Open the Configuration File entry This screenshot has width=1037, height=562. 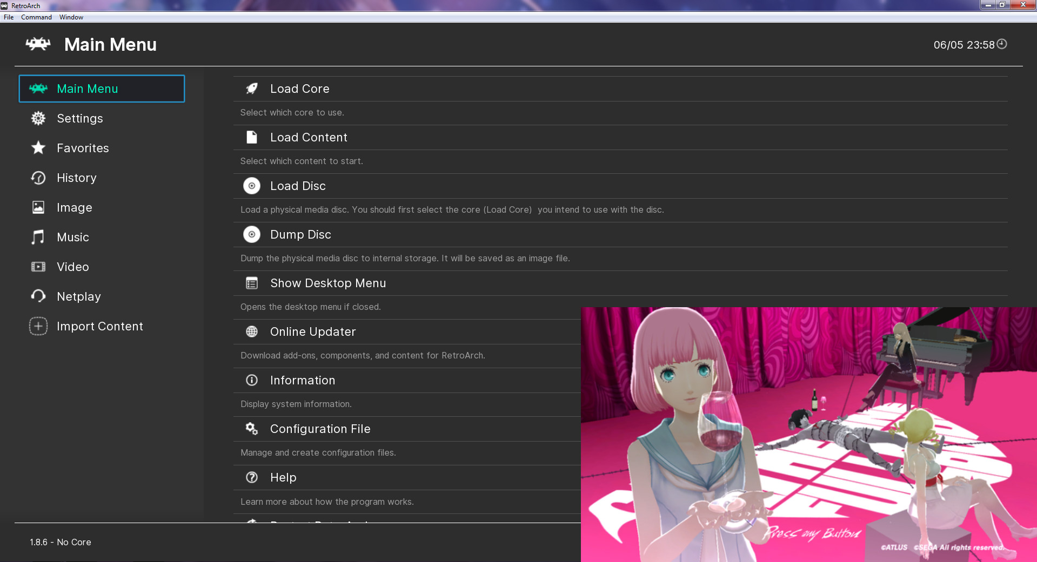(x=407, y=429)
